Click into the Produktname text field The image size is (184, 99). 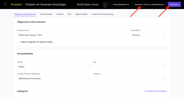point(73,35)
